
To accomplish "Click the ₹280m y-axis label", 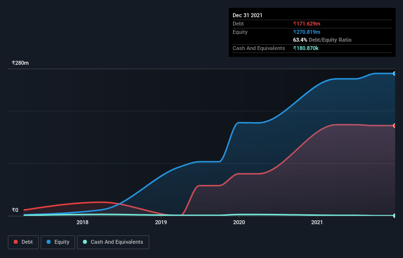I will coord(20,63).
